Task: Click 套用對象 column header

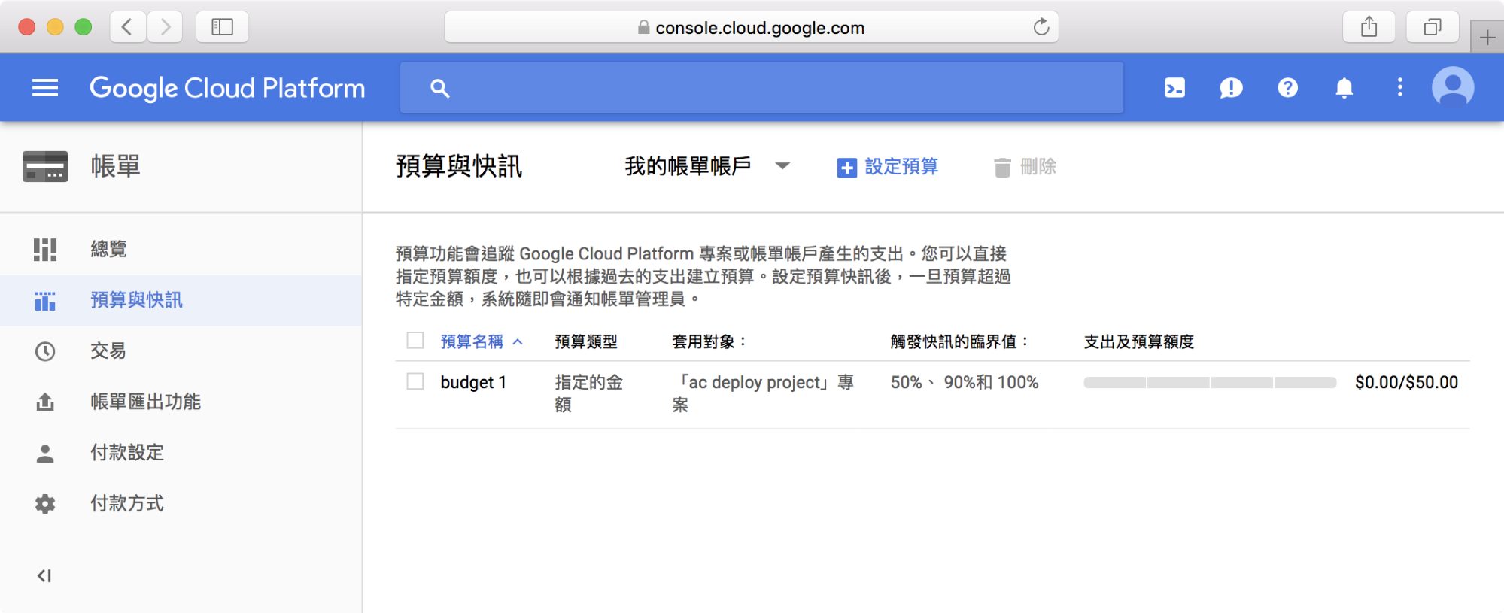Action: coord(709,341)
